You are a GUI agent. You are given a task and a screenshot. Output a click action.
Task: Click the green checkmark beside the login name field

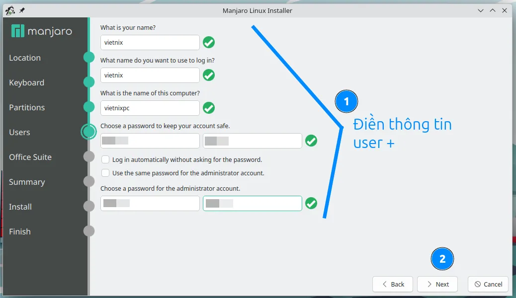(209, 75)
